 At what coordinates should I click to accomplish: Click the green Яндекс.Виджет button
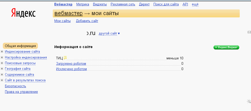(x=226, y=48)
